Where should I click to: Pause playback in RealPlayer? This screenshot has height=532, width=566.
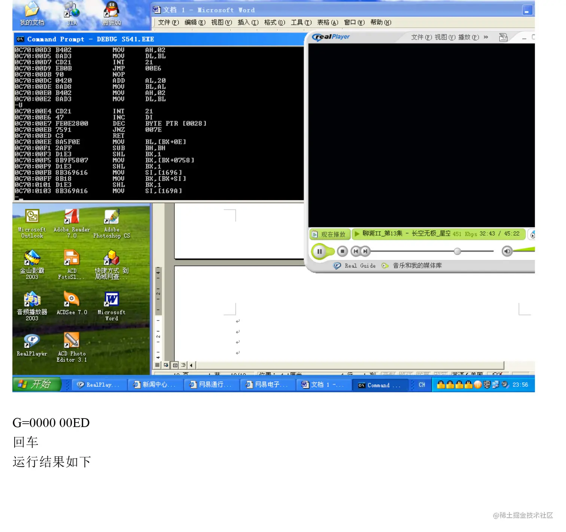click(x=319, y=251)
